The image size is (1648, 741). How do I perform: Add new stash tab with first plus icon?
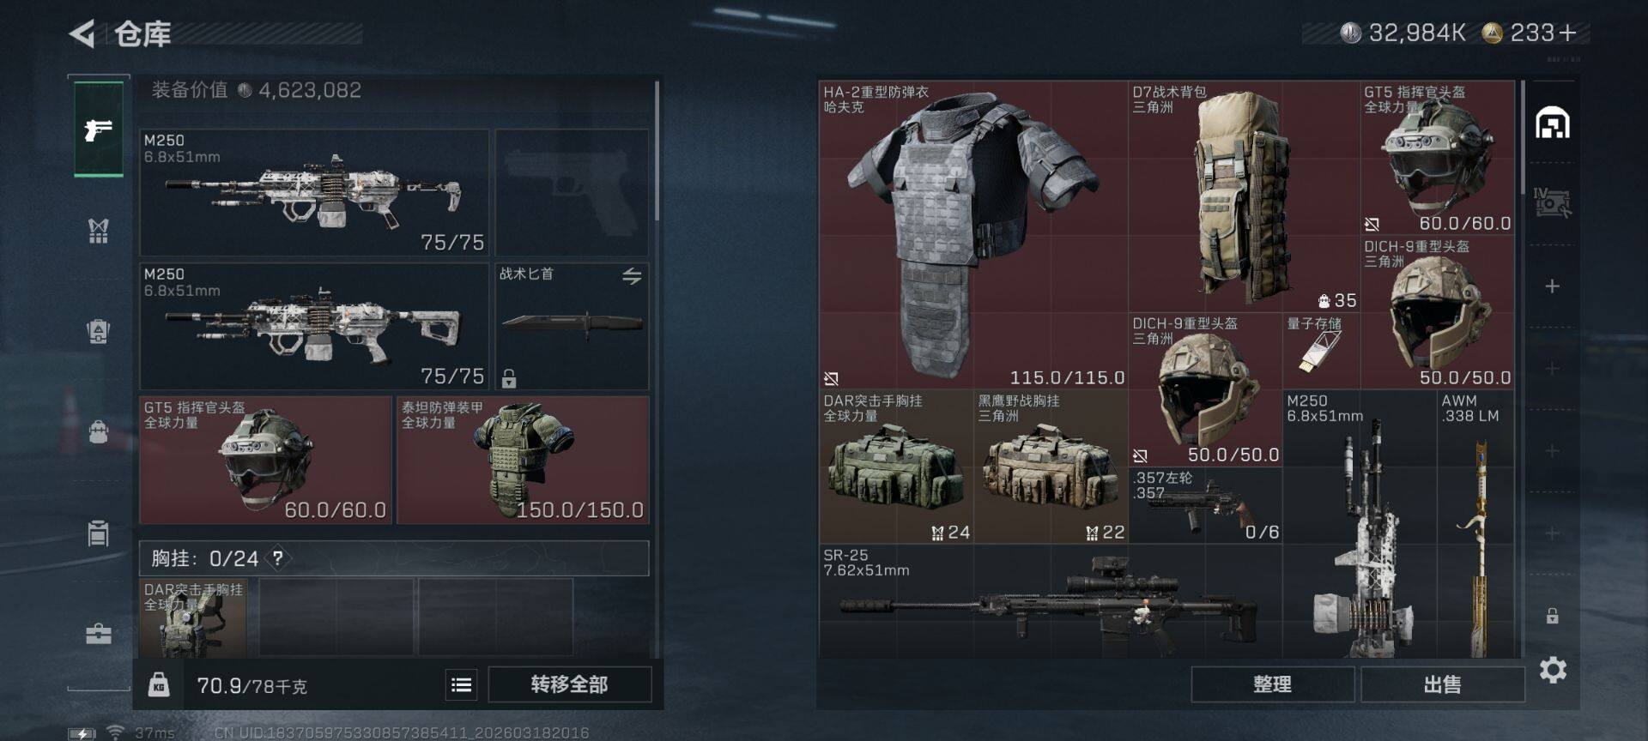pos(1552,286)
